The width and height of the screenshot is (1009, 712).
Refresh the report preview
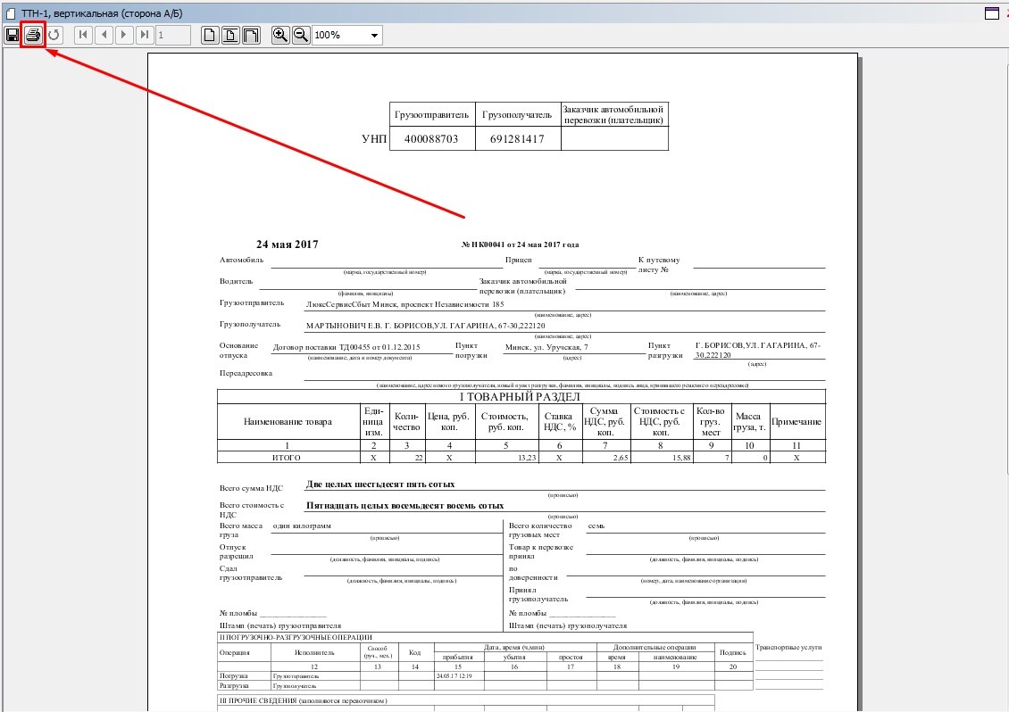click(x=54, y=35)
